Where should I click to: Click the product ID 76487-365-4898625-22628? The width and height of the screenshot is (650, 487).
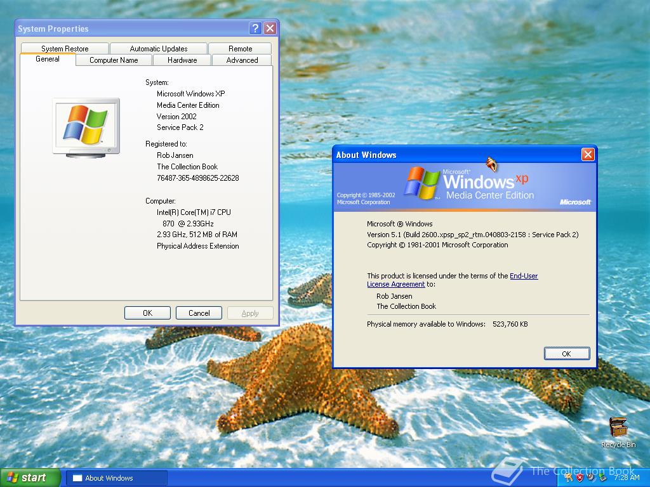[x=198, y=178]
